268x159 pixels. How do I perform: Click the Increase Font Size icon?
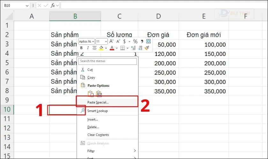click(x=112, y=41)
